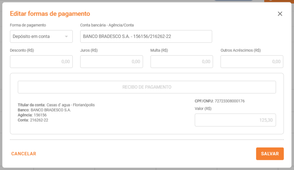The image size is (294, 170).
Task: Click the RECIBO DE PAGAMENTO bar
Action: (x=147, y=87)
